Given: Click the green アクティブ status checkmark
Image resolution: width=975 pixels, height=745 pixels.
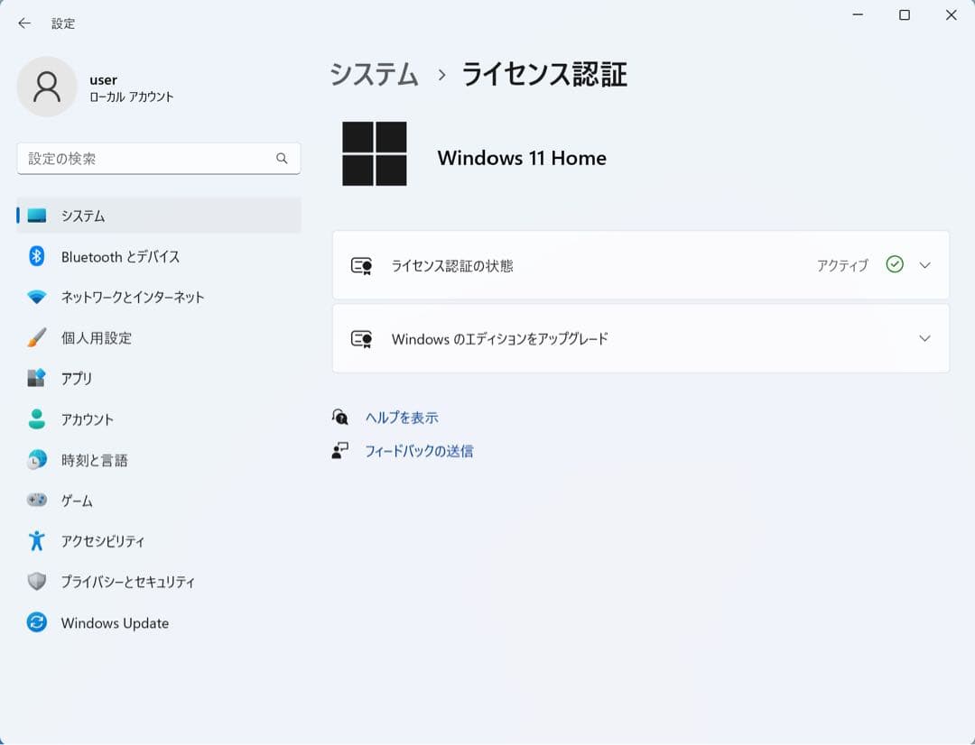Looking at the screenshot, I should click(x=895, y=264).
